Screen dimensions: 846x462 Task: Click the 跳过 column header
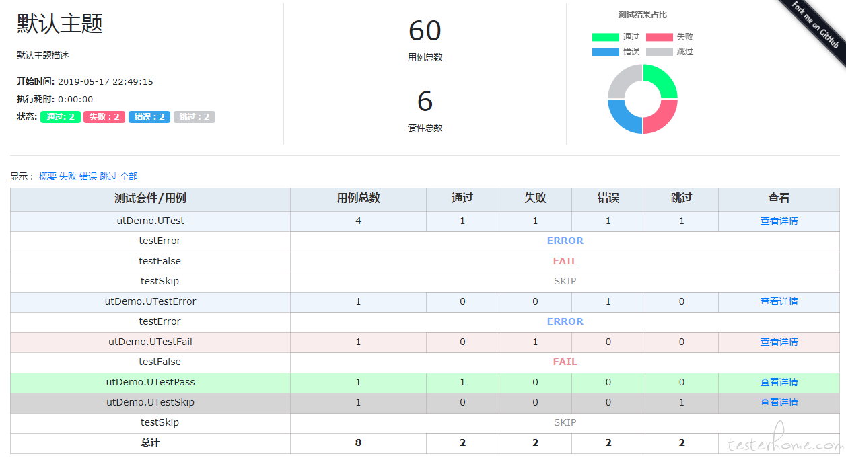tap(682, 198)
